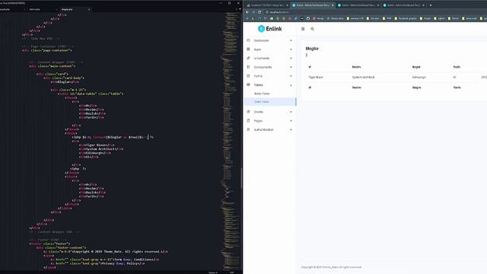Click the footer copyright text in browser
This screenshot has width=487, height=274.
coord(331,267)
